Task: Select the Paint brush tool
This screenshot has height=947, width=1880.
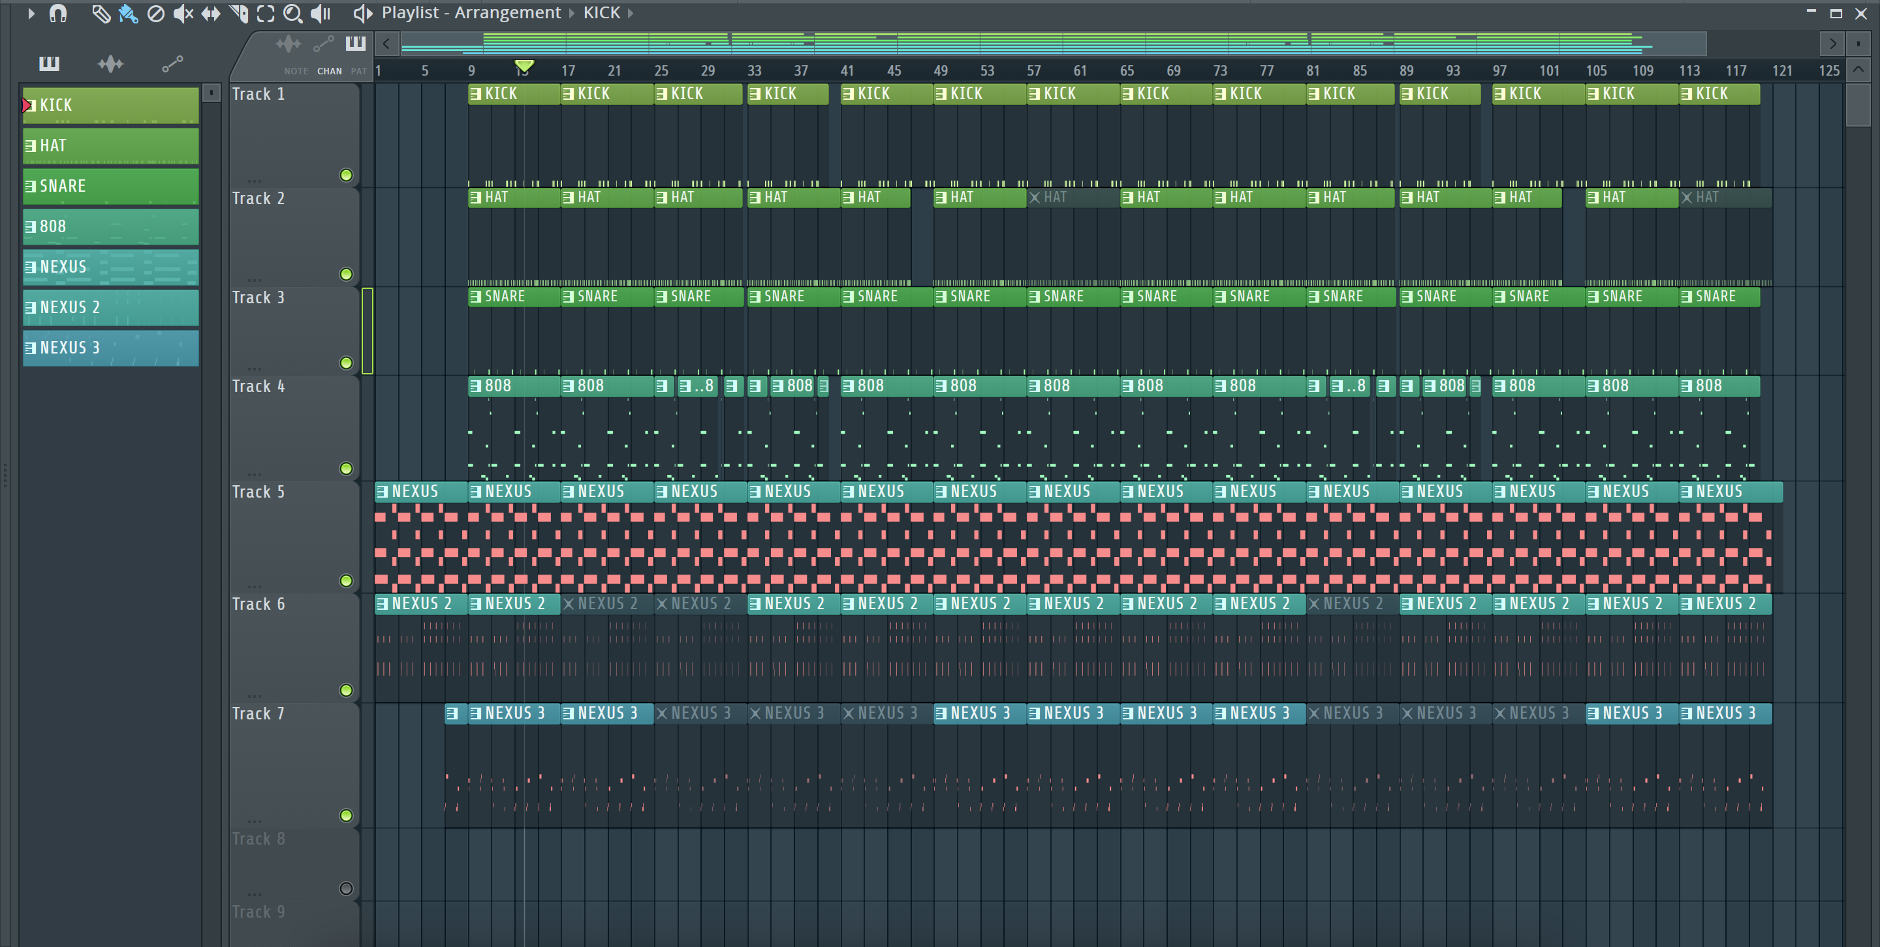Action: pos(129,13)
